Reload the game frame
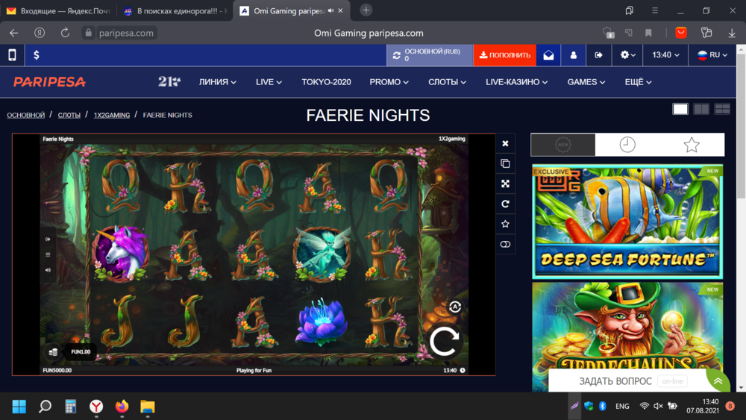The image size is (746, 420). [x=505, y=204]
